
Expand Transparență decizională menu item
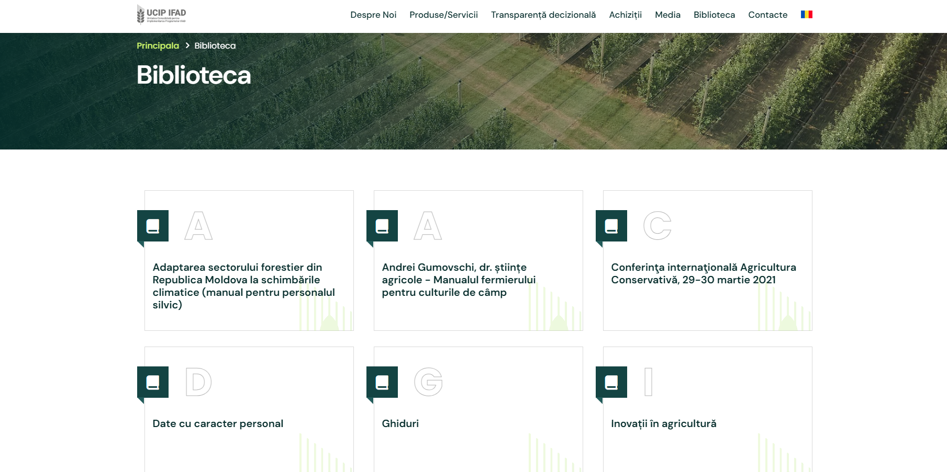click(543, 15)
